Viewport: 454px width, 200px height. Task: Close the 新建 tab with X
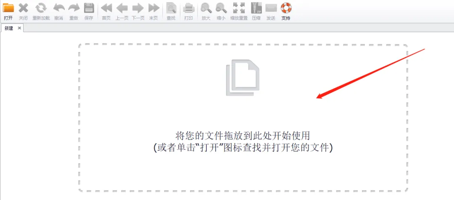(x=19, y=28)
